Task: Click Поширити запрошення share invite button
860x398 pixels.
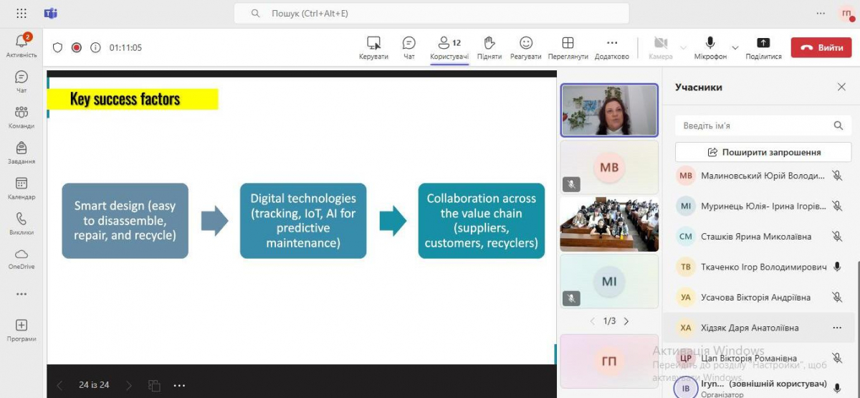Action: click(x=764, y=152)
